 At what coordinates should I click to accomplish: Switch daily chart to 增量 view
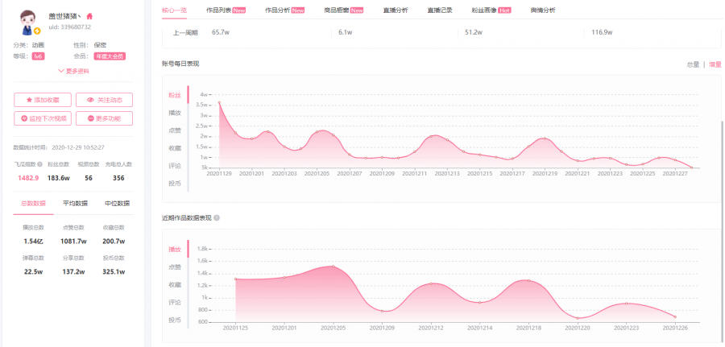coord(715,64)
